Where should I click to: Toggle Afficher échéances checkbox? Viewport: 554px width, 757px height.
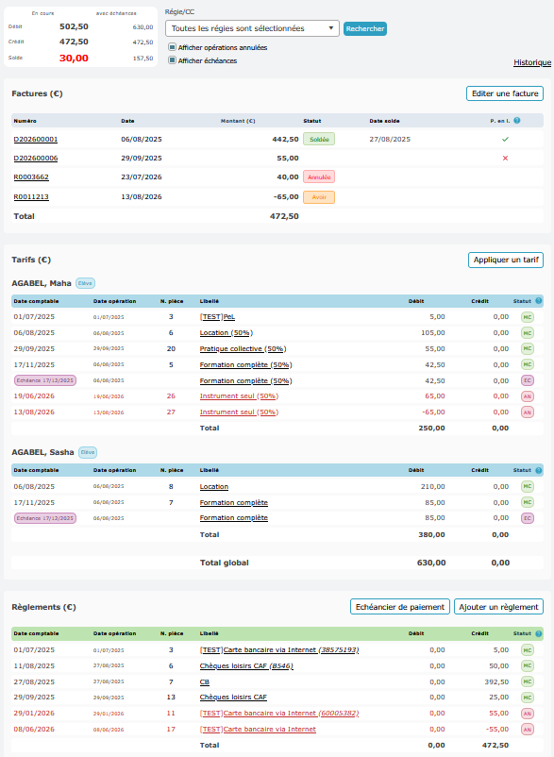click(x=172, y=60)
